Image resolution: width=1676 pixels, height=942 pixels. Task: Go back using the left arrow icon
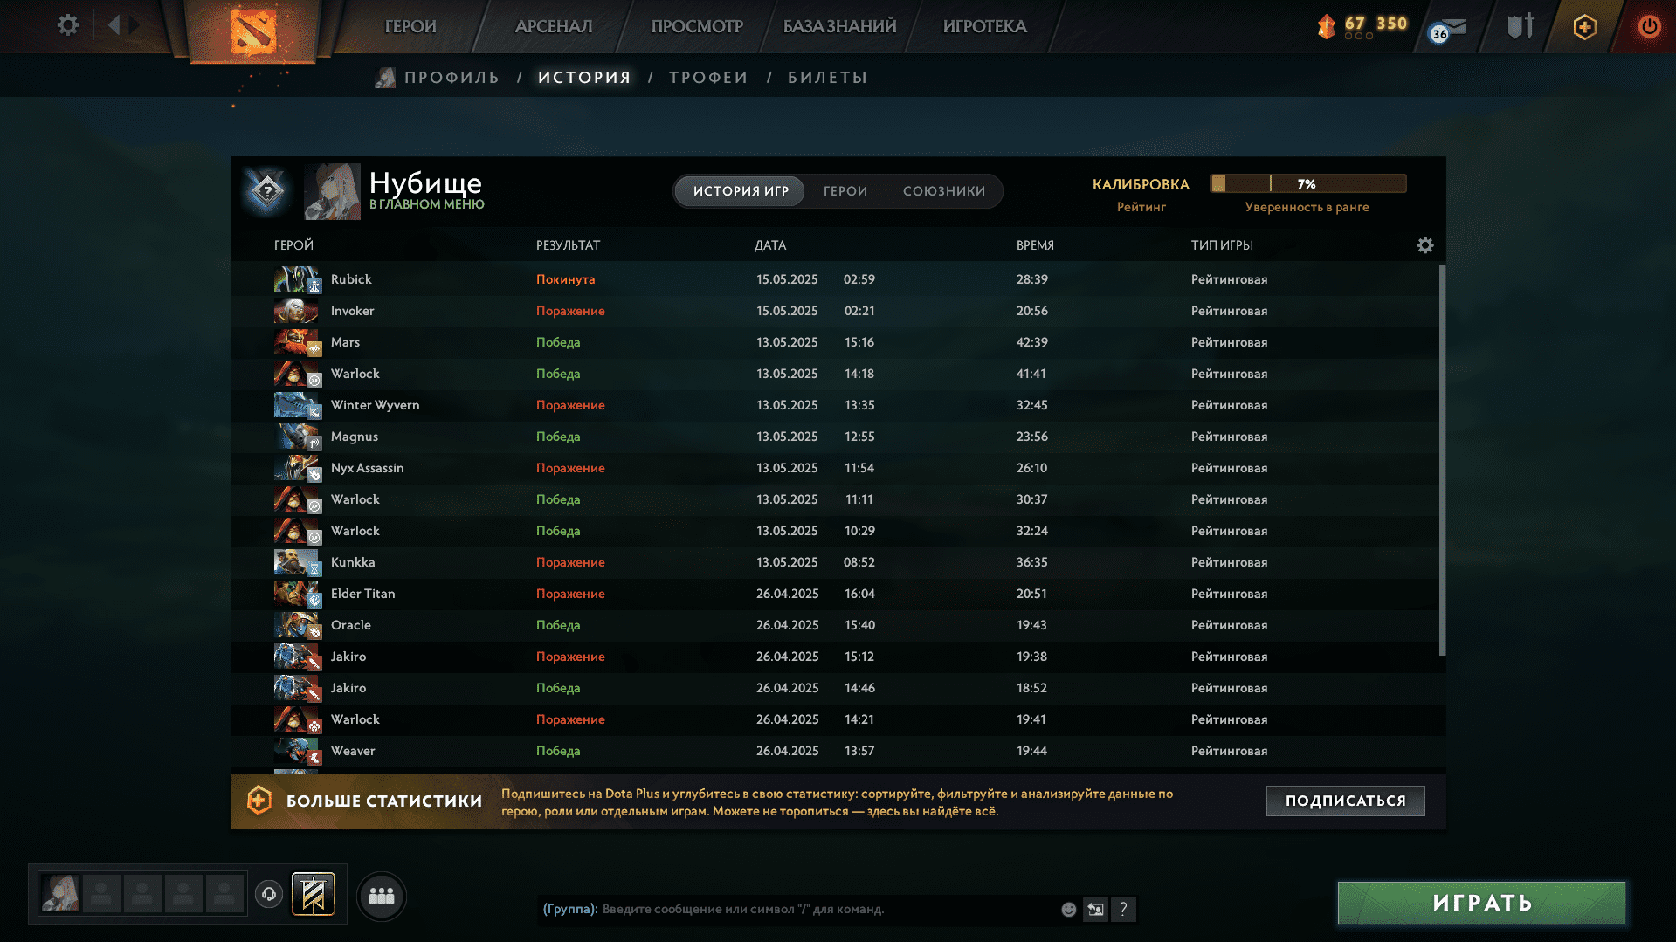114,25
